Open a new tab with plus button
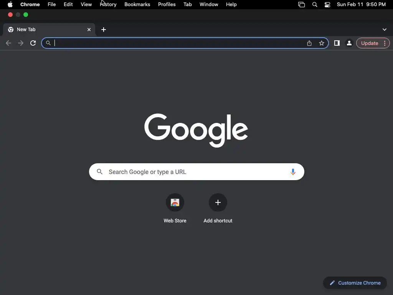 (x=104, y=30)
